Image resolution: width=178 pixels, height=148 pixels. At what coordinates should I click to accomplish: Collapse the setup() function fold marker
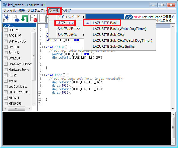coord(43,47)
